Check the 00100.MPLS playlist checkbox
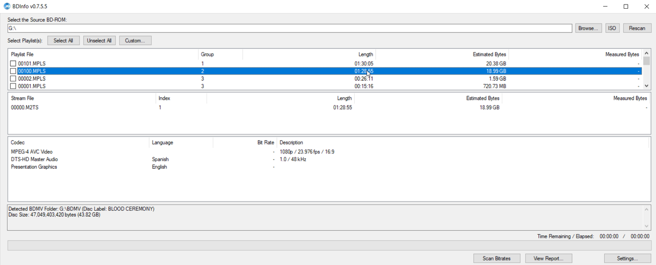Viewport: 656px width, 265px height. pos(13,72)
